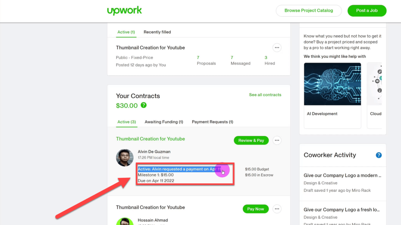Click '$15.00 in Escrow' text
The height and width of the screenshot is (225, 401).
[259, 175]
